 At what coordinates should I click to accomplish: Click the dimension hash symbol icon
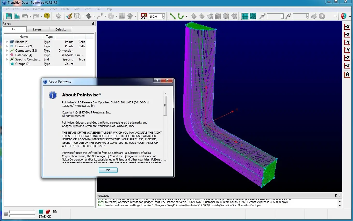pyautogui.click(x=263, y=16)
